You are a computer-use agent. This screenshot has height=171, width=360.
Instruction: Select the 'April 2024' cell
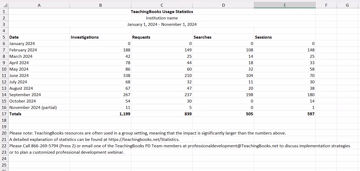click(39, 63)
